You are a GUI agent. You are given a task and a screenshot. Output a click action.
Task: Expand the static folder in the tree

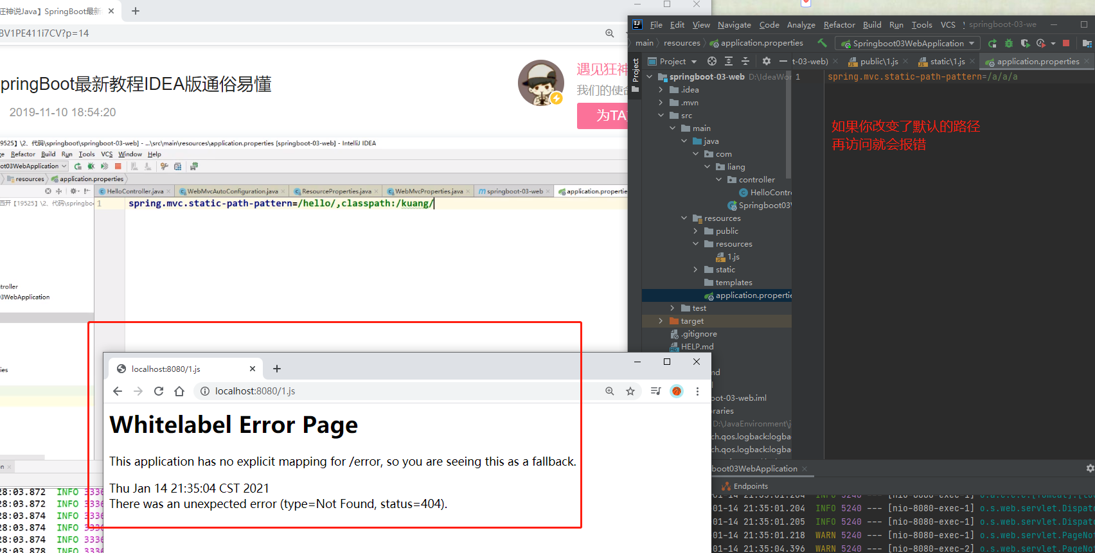pos(696,269)
